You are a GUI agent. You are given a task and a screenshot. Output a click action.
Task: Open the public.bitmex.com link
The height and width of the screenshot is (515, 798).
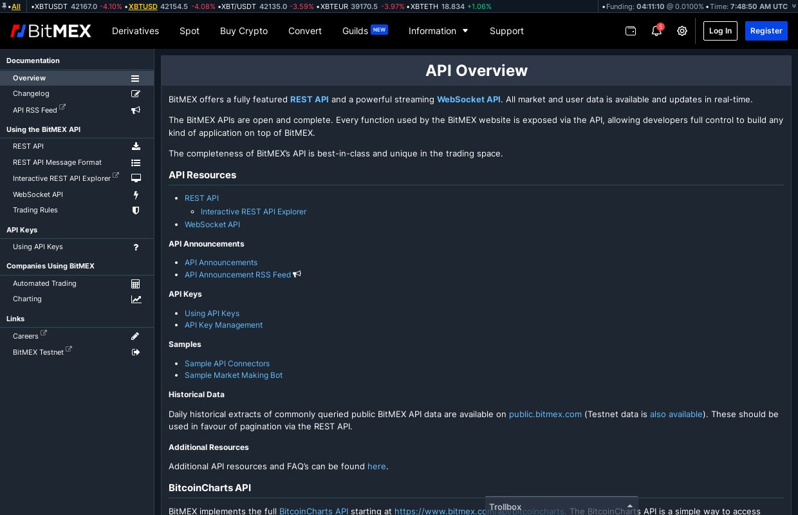pos(545,414)
